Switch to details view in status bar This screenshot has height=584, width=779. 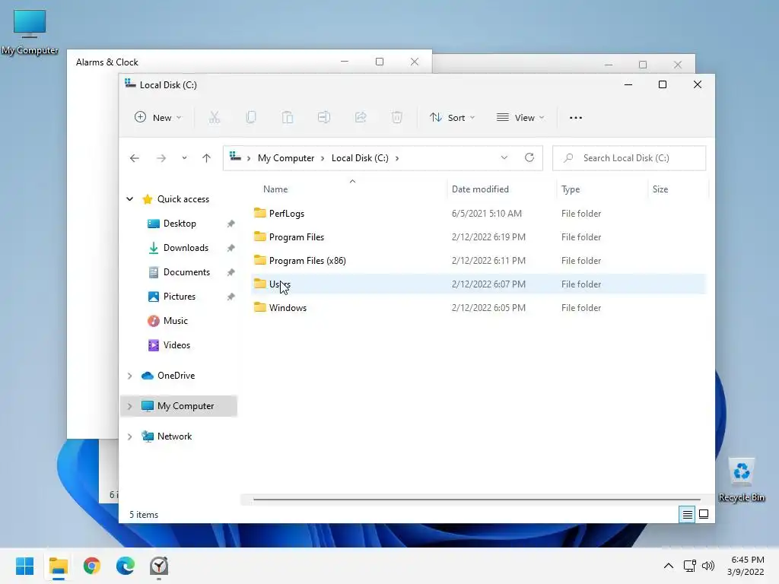tap(687, 515)
